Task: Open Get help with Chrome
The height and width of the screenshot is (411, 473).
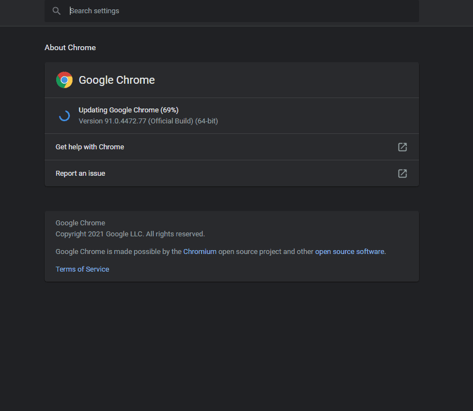Action: (x=232, y=147)
